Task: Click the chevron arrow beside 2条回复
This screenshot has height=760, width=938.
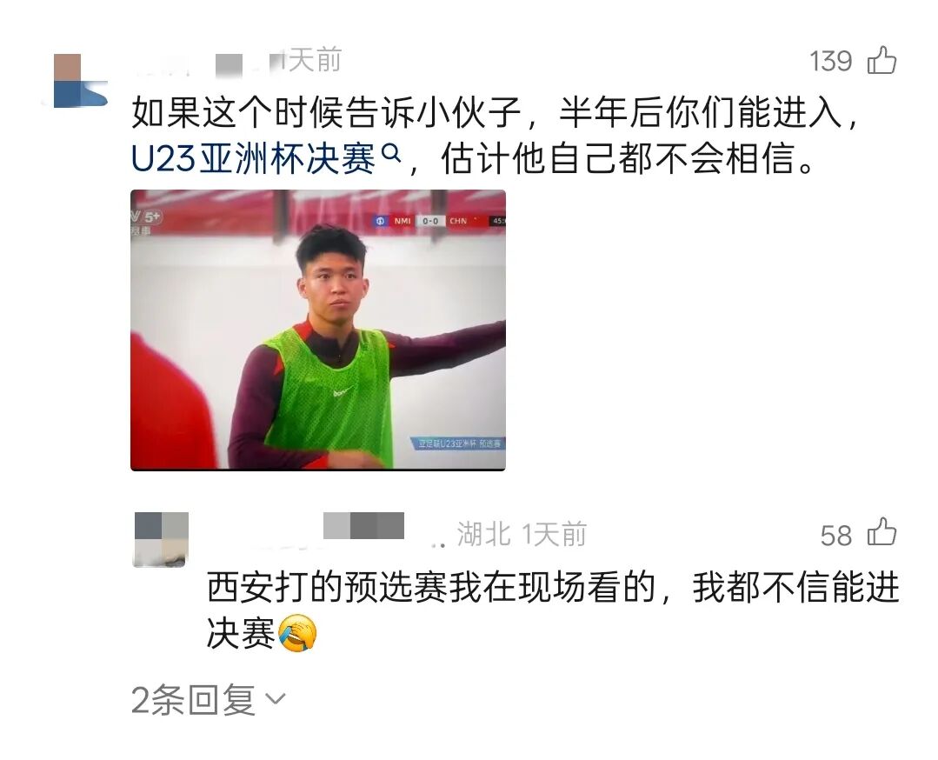Action: (276, 699)
